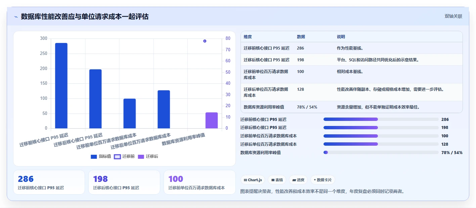476x208 pixels.
Task: Click the shortest blue bar at 100
Action: (x=130, y=114)
